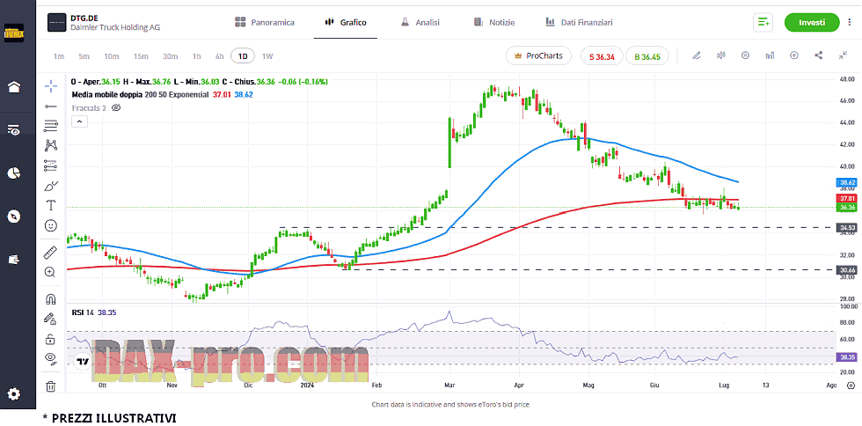862x426 pixels.
Task: Click the trash remove drawings icon
Action: [51, 386]
